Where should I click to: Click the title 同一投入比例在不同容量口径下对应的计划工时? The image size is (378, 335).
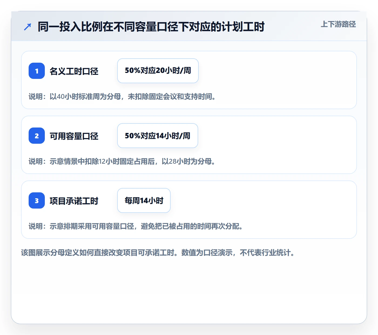[x=151, y=27]
